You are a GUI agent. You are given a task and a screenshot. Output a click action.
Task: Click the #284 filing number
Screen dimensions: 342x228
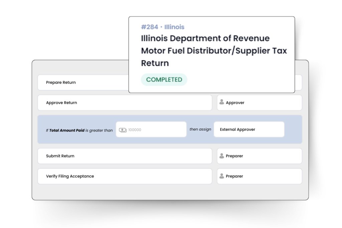pyautogui.click(x=149, y=27)
